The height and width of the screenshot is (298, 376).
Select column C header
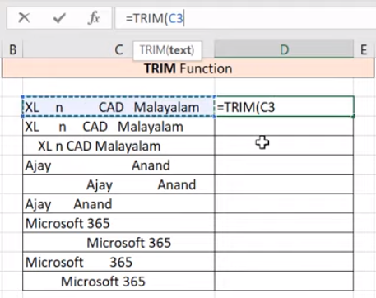pos(118,50)
